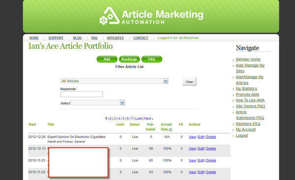Open the BLOG menu item
Screen dimensions: 295x180
tap(77, 38)
